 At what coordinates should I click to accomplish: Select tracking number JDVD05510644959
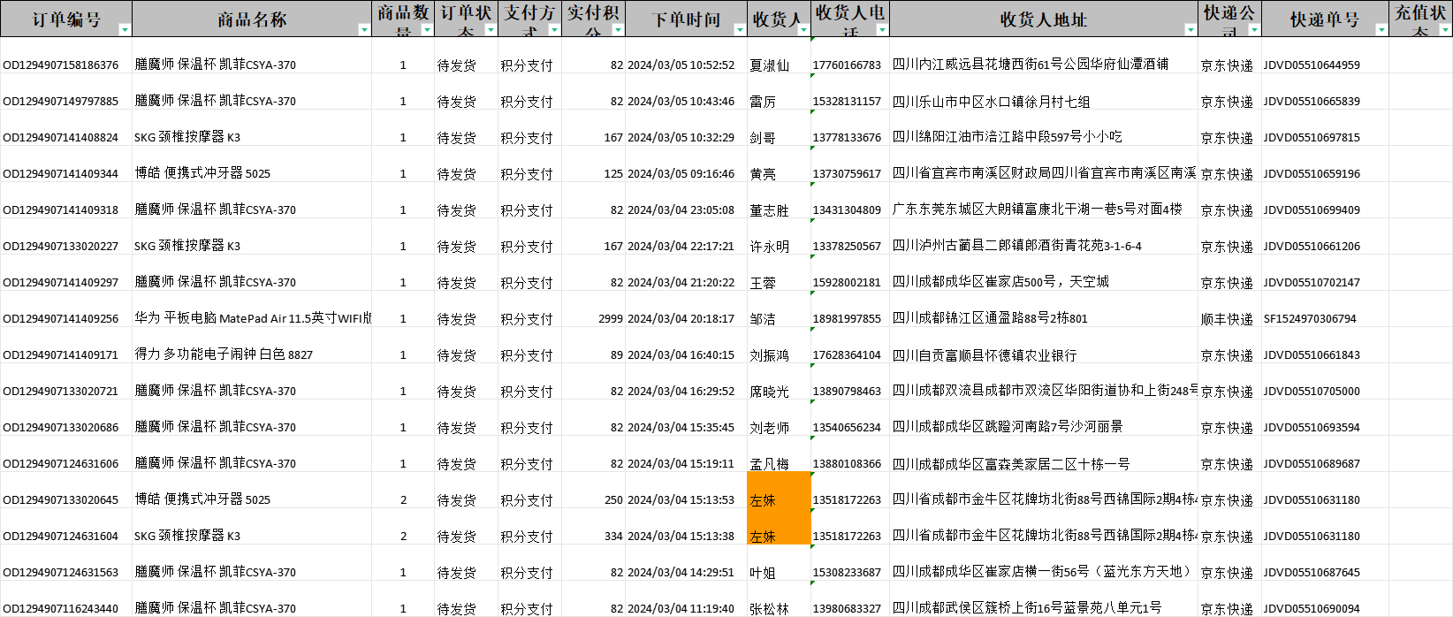(1312, 65)
